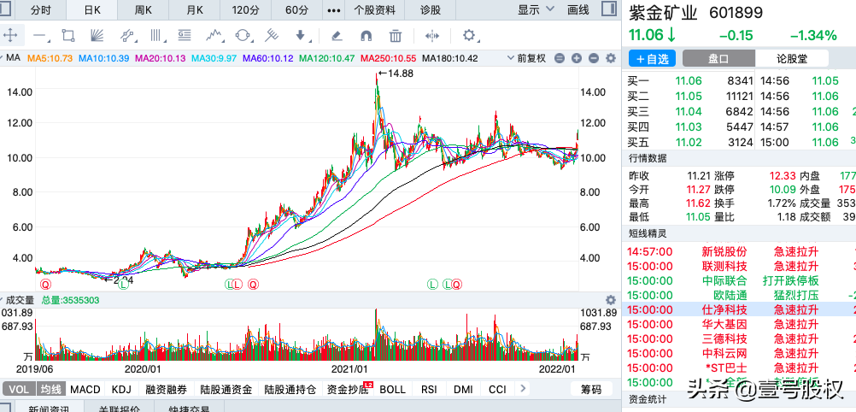856x412 pixels.
Task: Click the L marker near 2.94 low
Action: point(124,284)
